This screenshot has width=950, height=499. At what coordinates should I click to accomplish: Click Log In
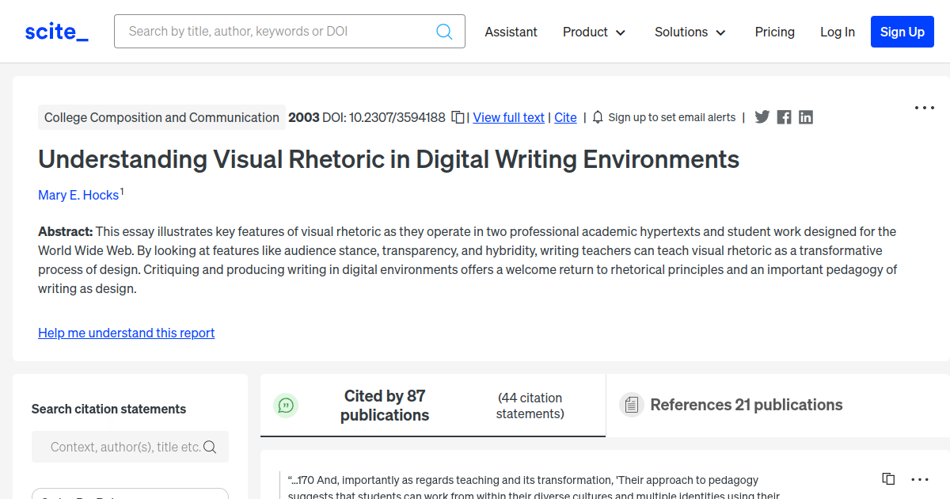tap(837, 32)
